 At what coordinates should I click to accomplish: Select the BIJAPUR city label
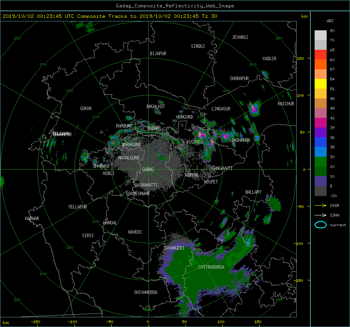pyautogui.click(x=158, y=54)
